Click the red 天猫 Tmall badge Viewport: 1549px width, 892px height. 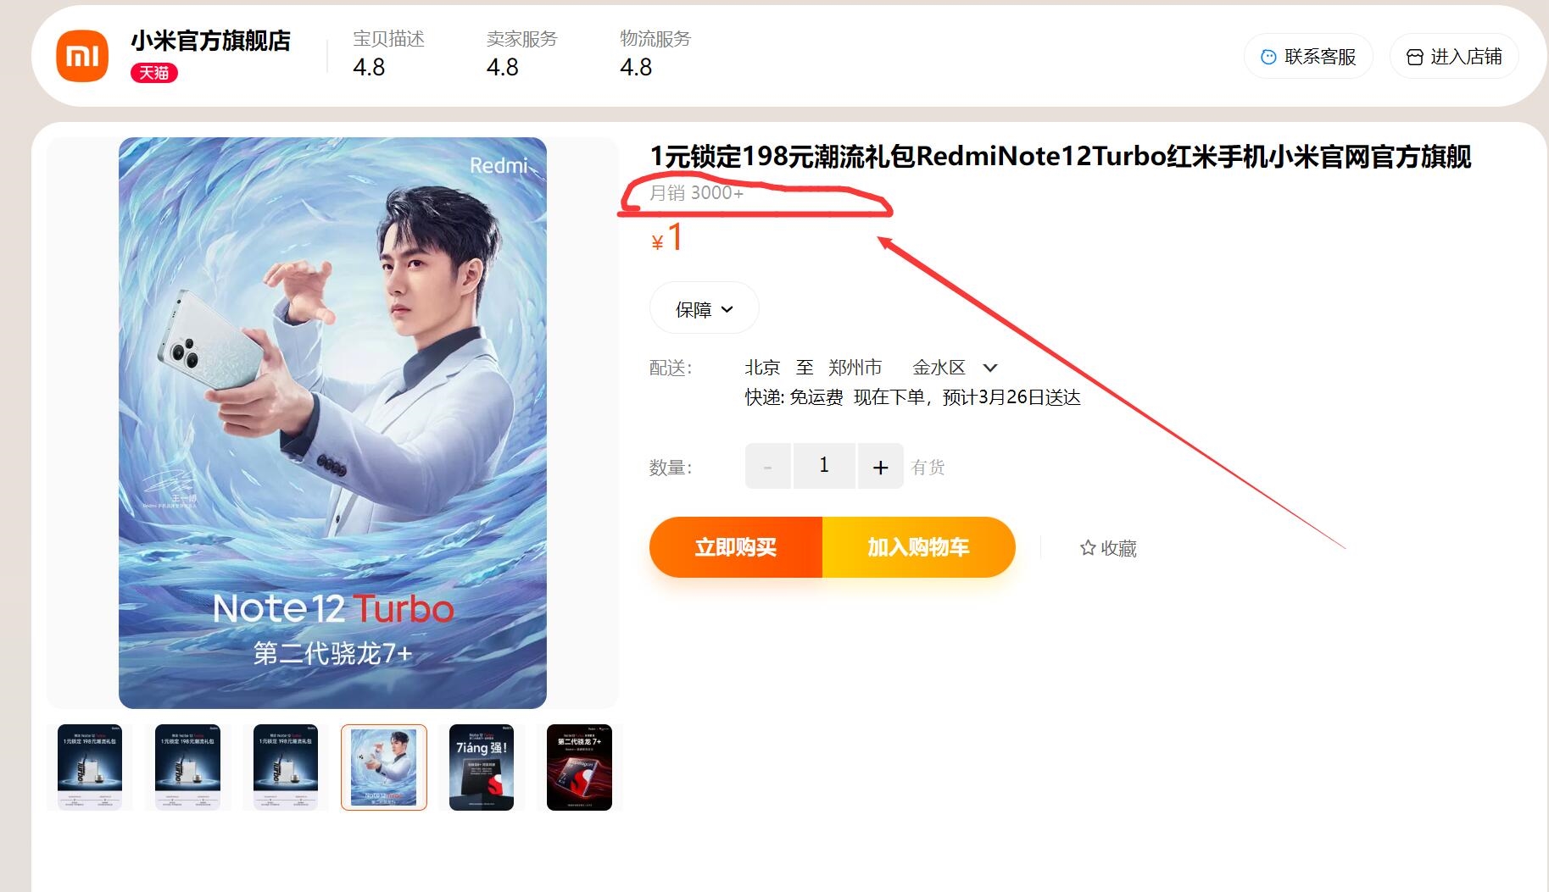coord(154,73)
